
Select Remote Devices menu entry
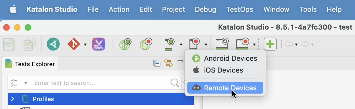[x=225, y=88]
